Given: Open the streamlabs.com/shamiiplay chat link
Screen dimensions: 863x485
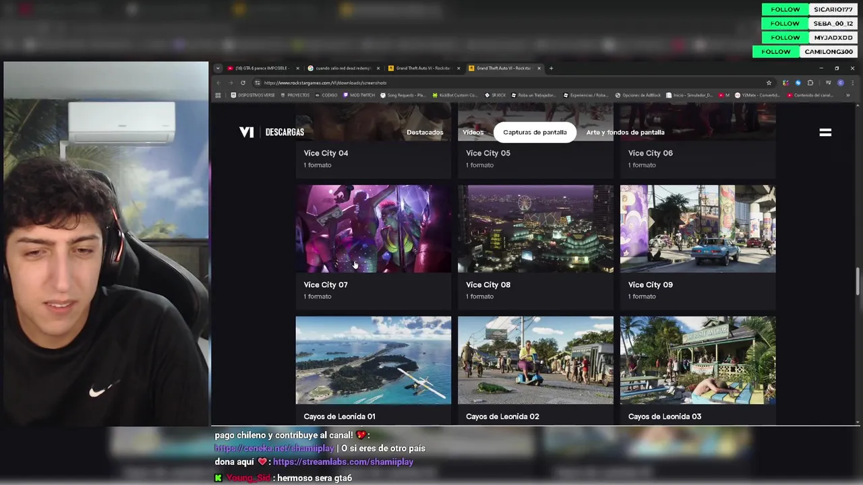Looking at the screenshot, I should 343,461.
